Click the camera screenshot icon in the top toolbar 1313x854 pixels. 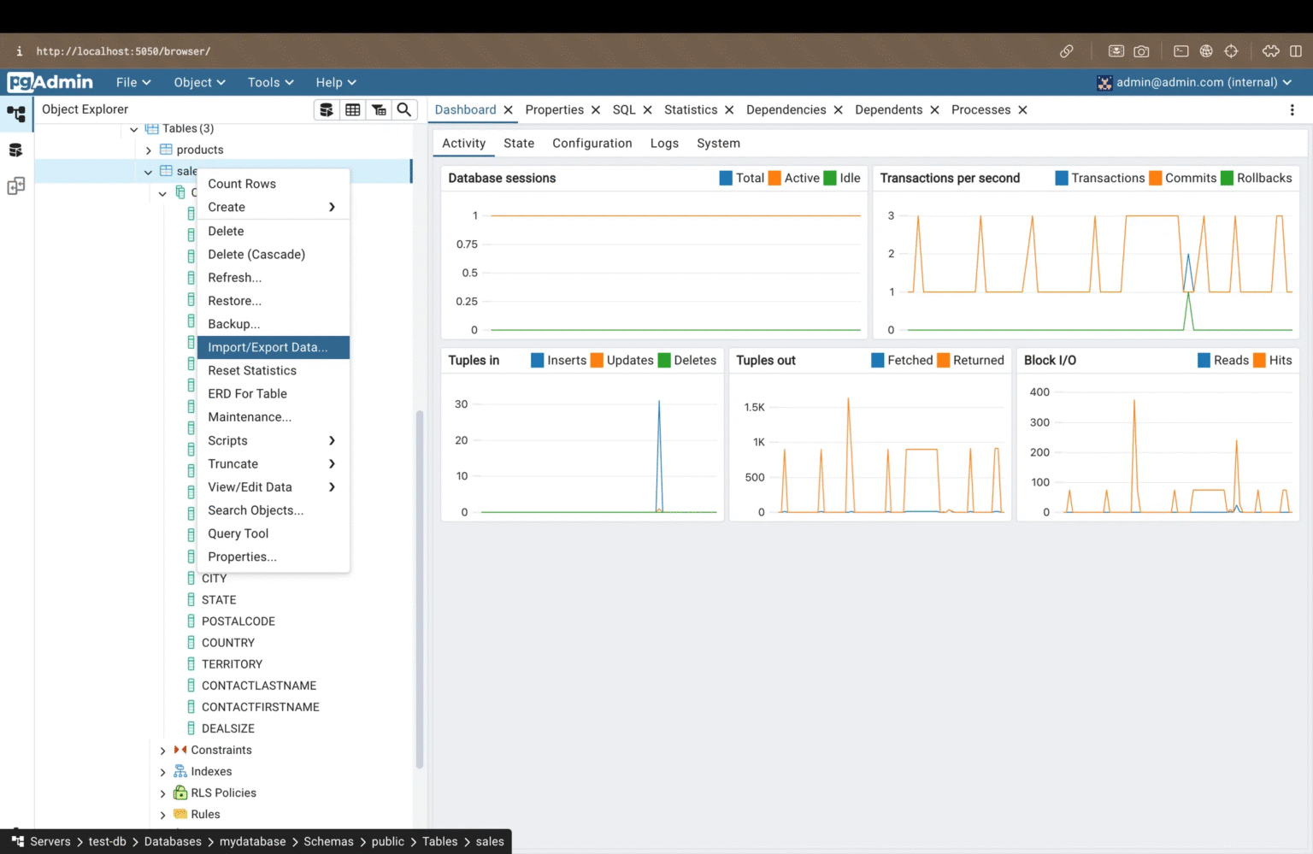point(1141,51)
